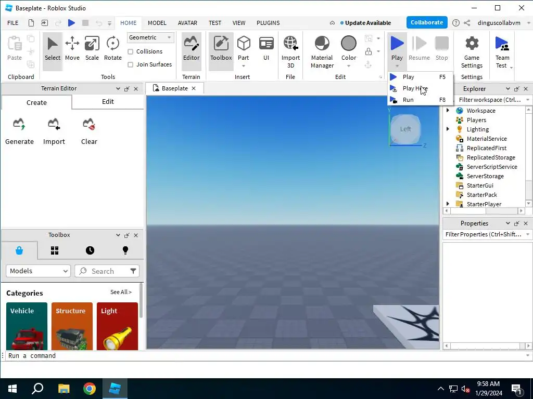Click the Update Available notice
533x399 pixels.
click(365, 23)
